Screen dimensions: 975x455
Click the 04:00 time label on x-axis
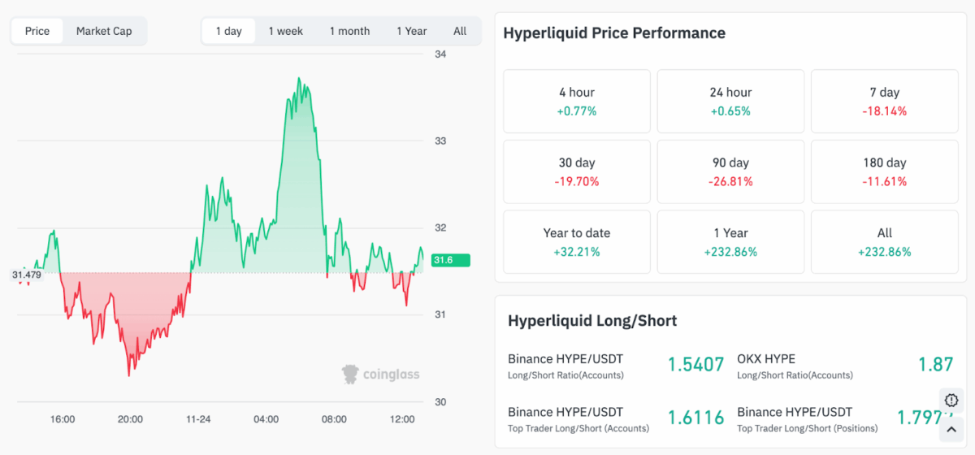pyautogui.click(x=266, y=419)
